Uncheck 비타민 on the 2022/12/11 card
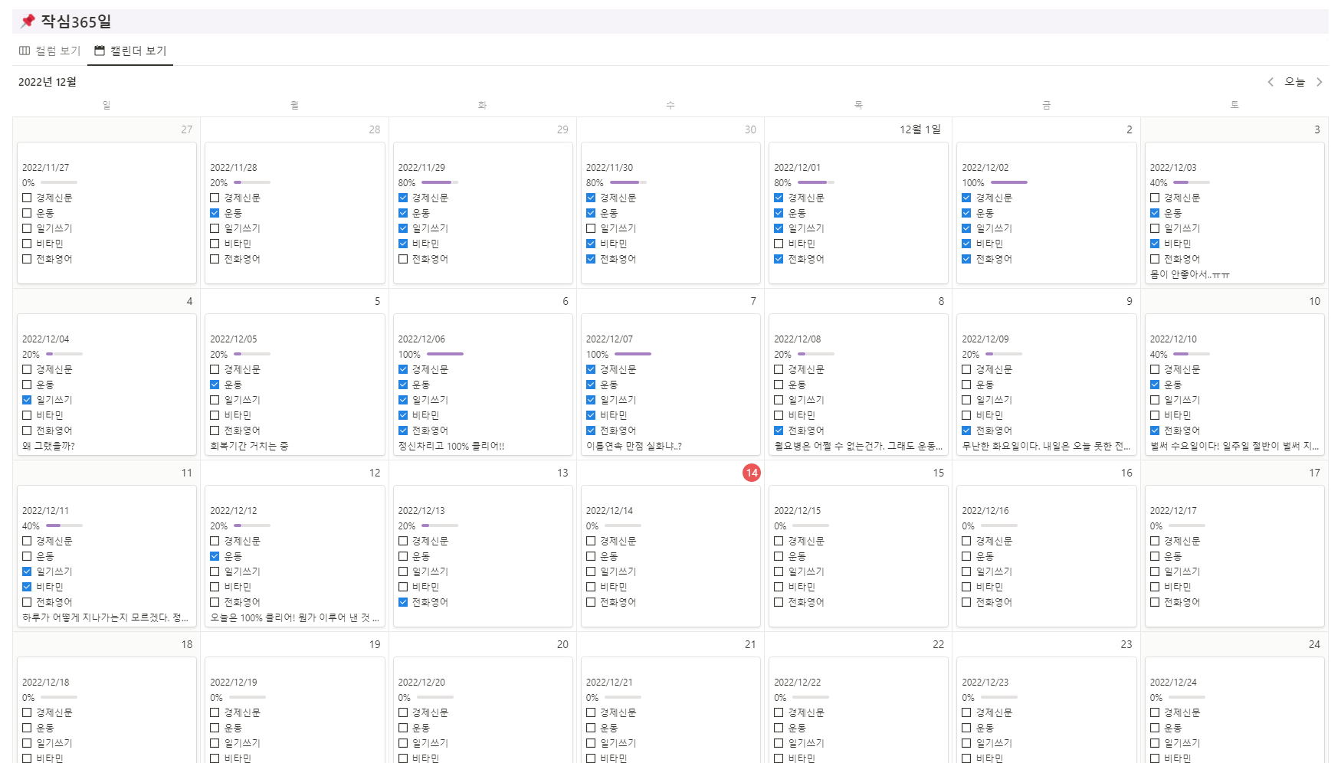The height and width of the screenshot is (763, 1341). [27, 587]
